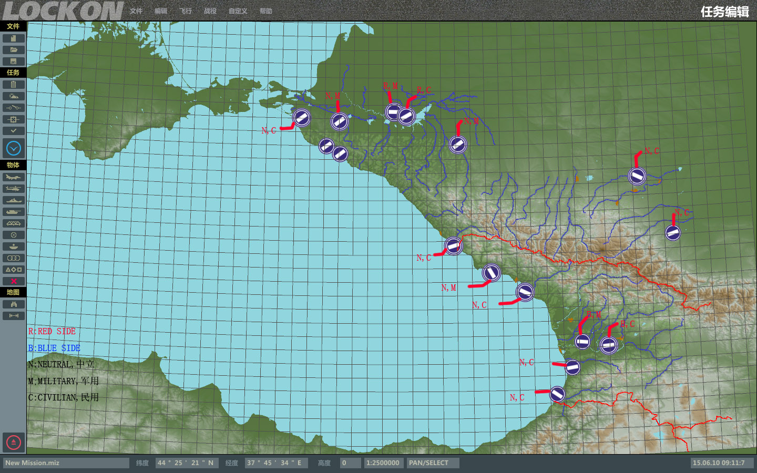Click the R:RED SIDE legend text
This screenshot has height=473, width=757.
52,331
